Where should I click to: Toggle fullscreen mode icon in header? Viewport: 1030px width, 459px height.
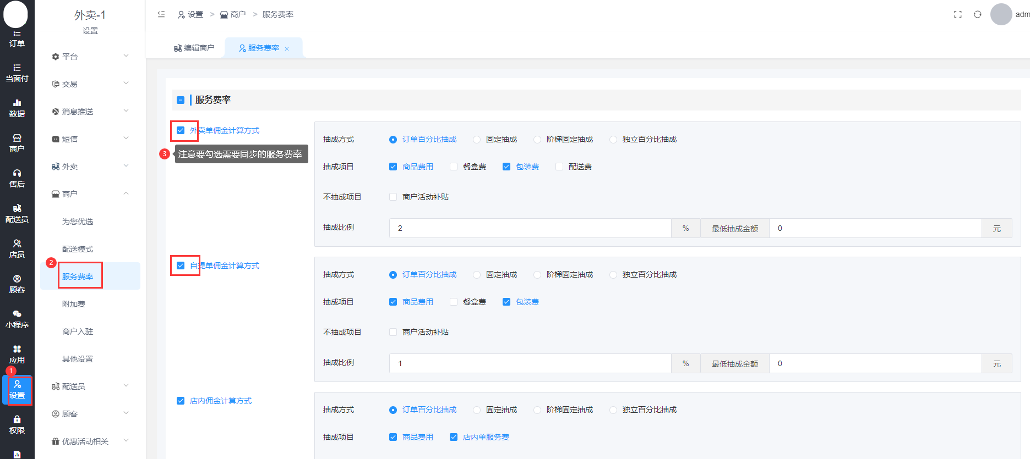(957, 14)
